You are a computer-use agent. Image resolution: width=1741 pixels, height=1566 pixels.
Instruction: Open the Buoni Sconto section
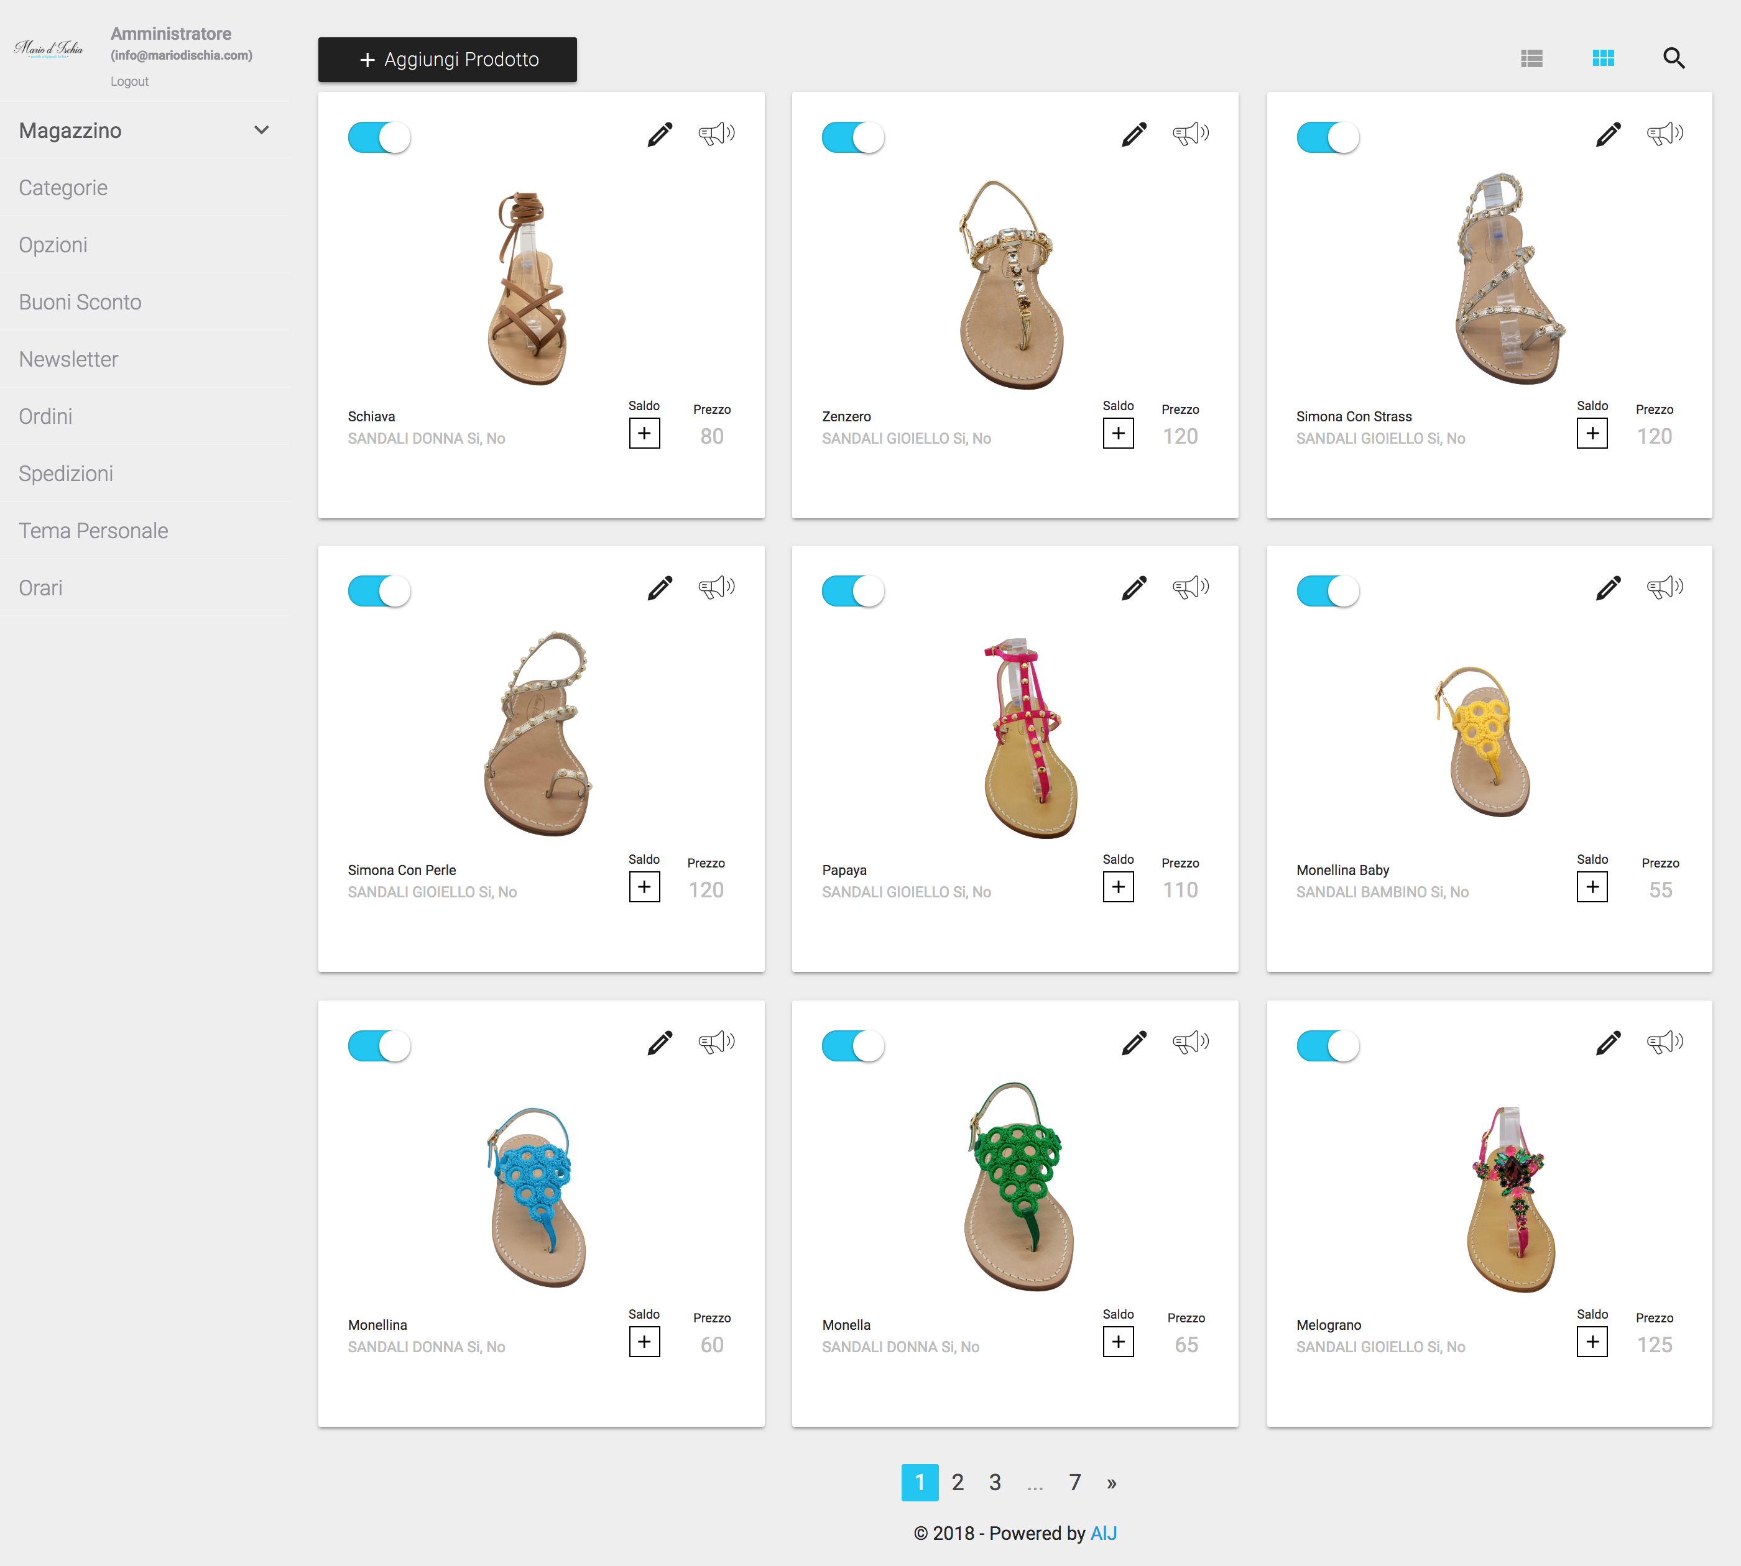(x=80, y=303)
